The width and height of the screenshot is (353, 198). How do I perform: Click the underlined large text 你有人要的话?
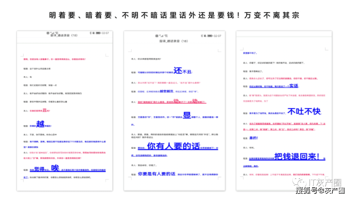[173, 146]
